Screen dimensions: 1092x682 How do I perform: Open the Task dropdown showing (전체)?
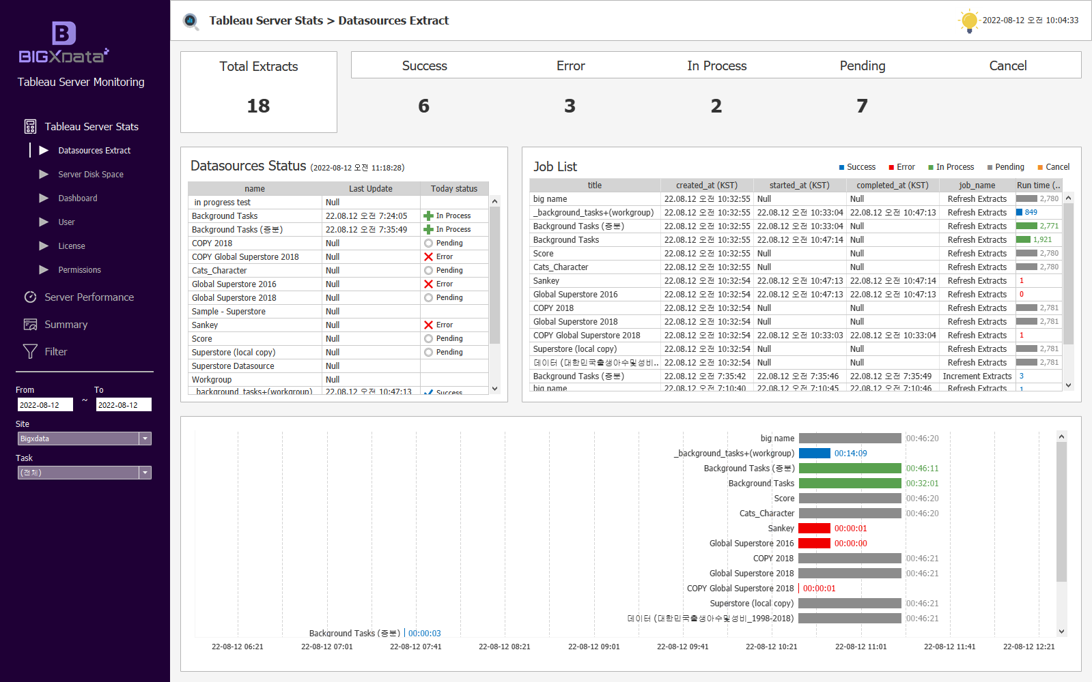tap(84, 473)
